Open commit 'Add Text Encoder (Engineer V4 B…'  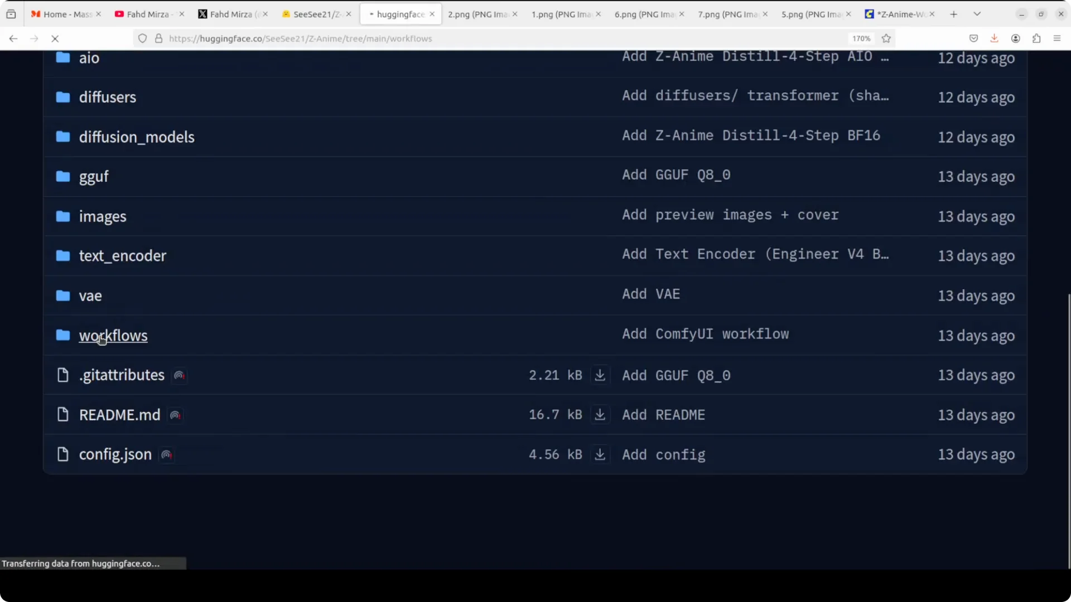(756, 254)
